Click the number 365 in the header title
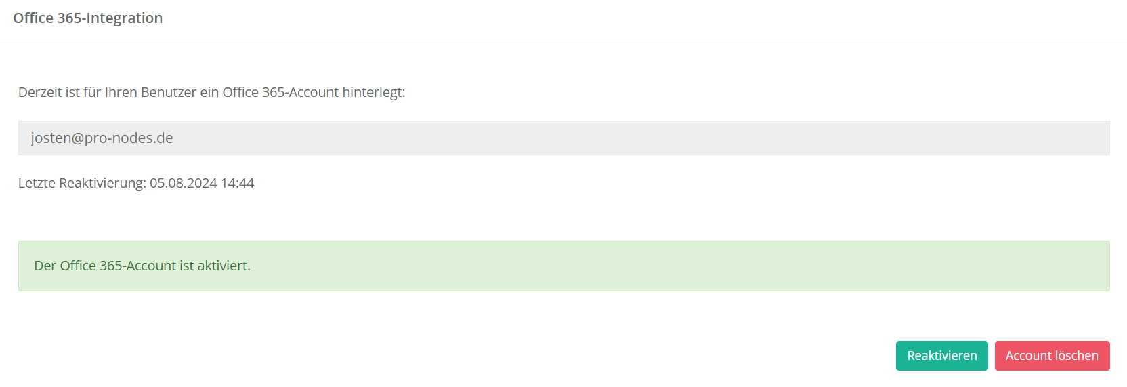This screenshot has width=1127, height=387. point(69,18)
